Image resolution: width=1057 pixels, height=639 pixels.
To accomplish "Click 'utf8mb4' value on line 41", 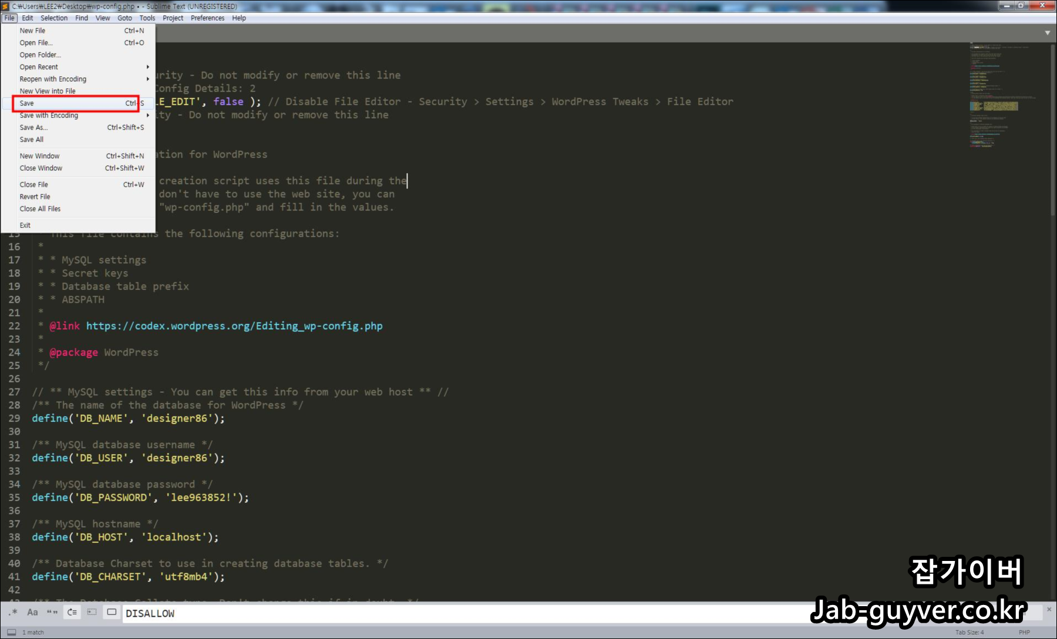I will (186, 577).
